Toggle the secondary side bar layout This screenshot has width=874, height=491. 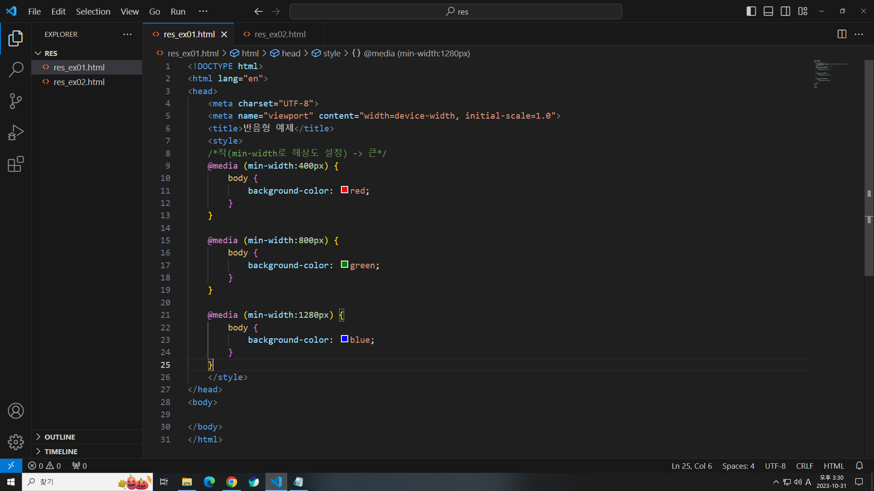785,11
